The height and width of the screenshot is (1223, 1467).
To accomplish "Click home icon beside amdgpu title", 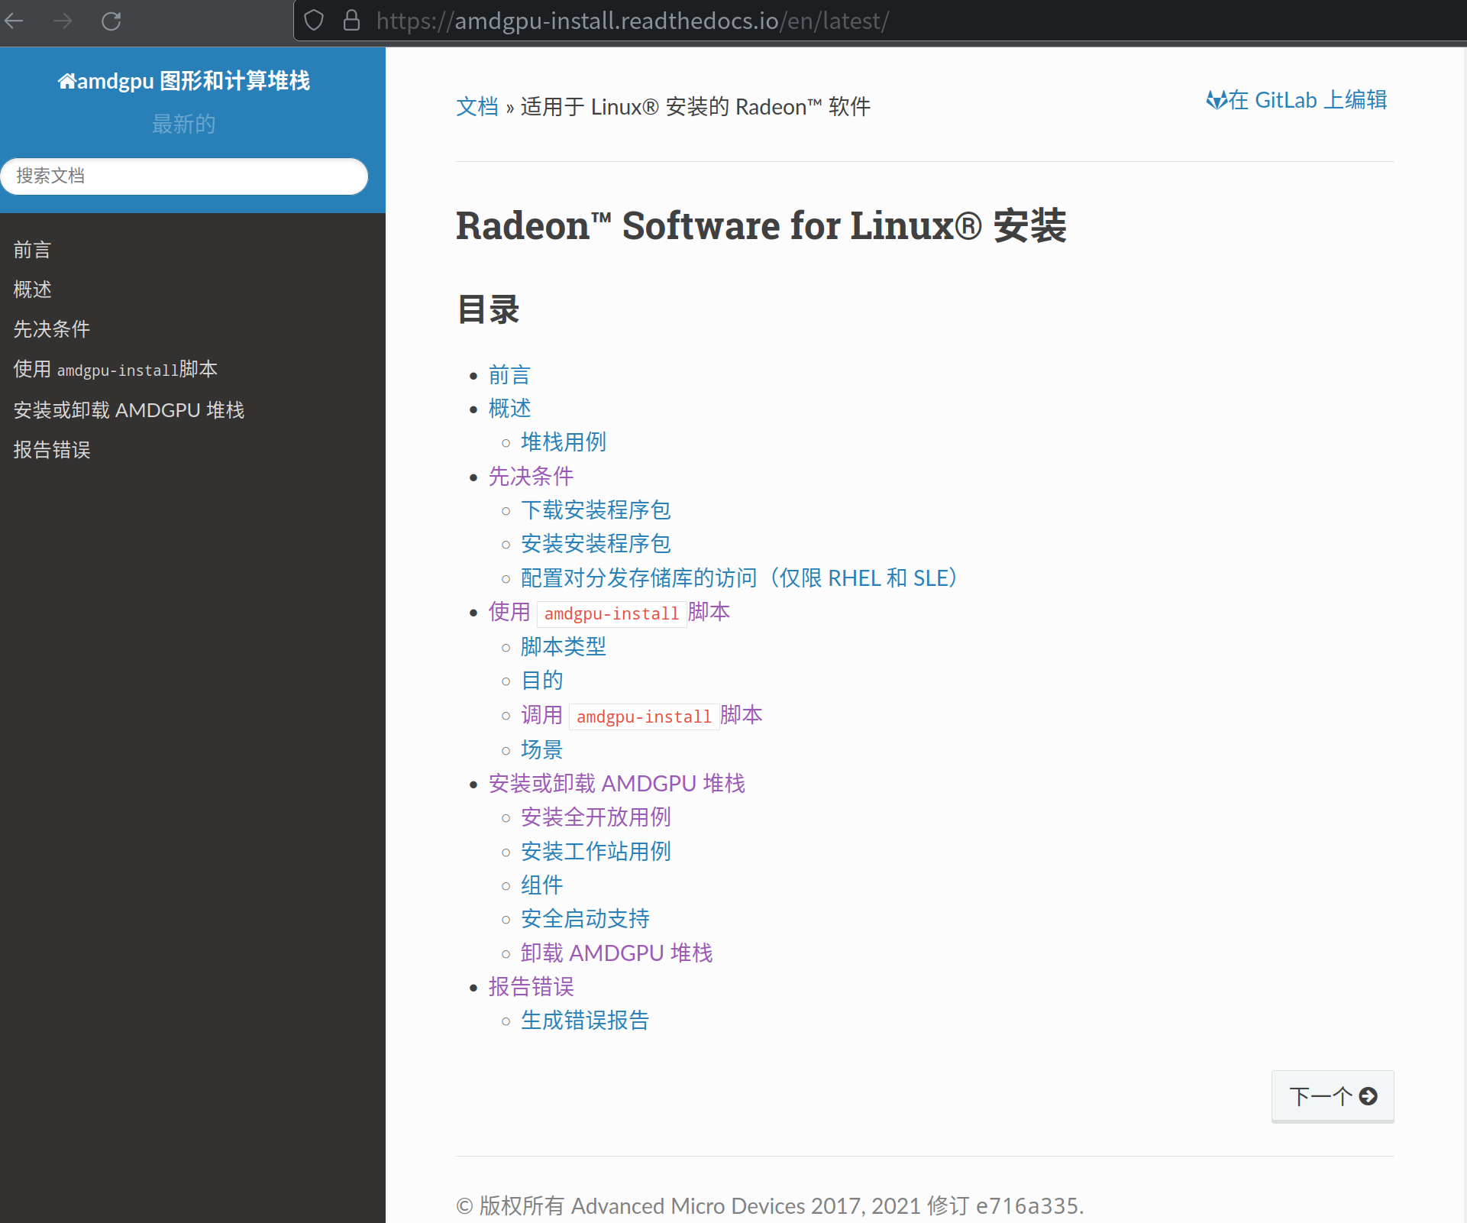I will [x=66, y=81].
